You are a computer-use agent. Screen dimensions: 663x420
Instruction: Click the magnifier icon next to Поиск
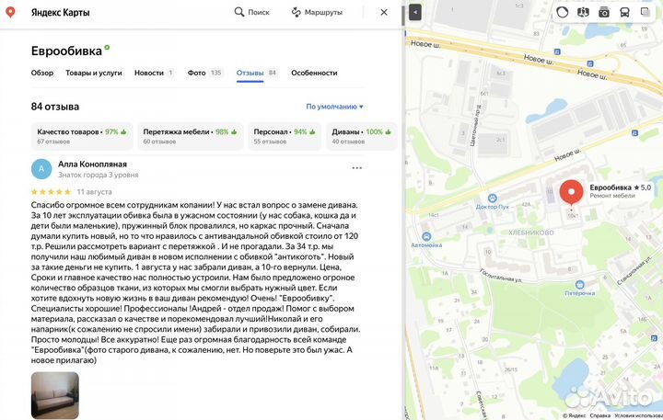click(x=239, y=12)
